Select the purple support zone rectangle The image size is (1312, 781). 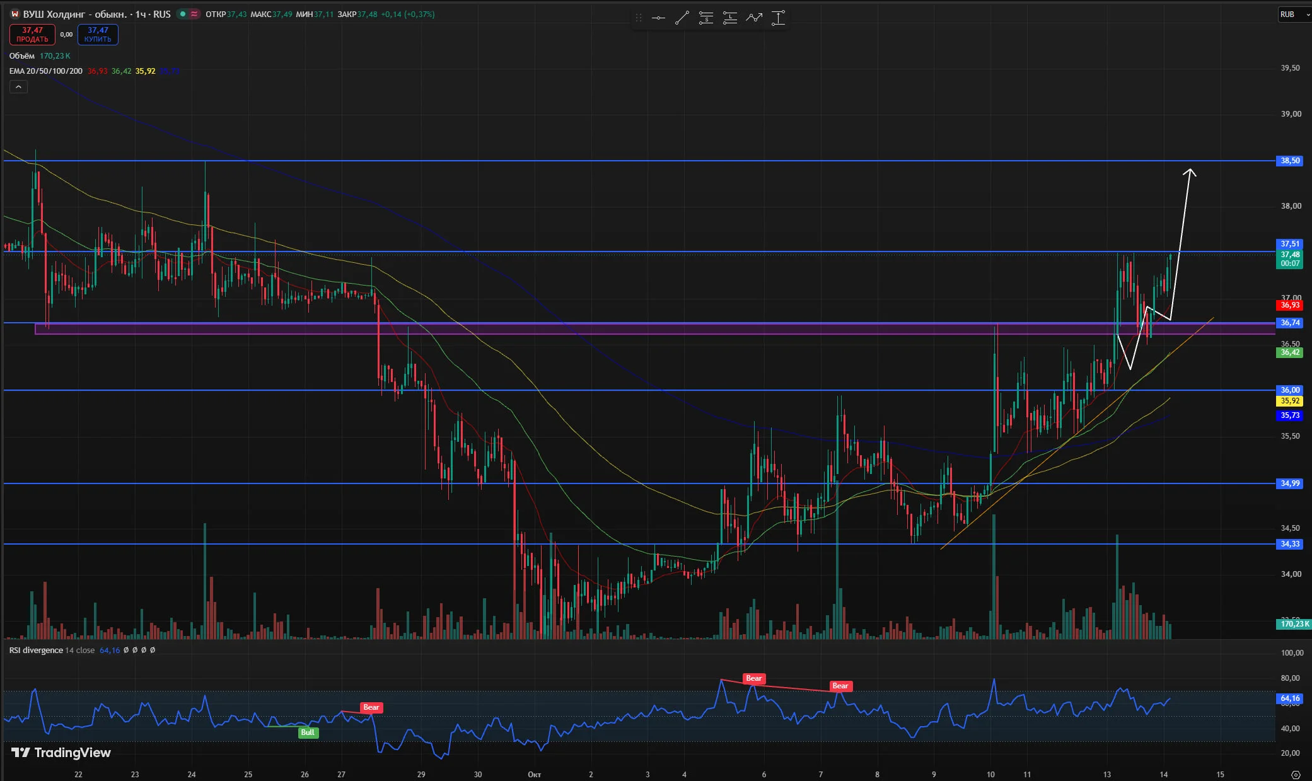(656, 328)
